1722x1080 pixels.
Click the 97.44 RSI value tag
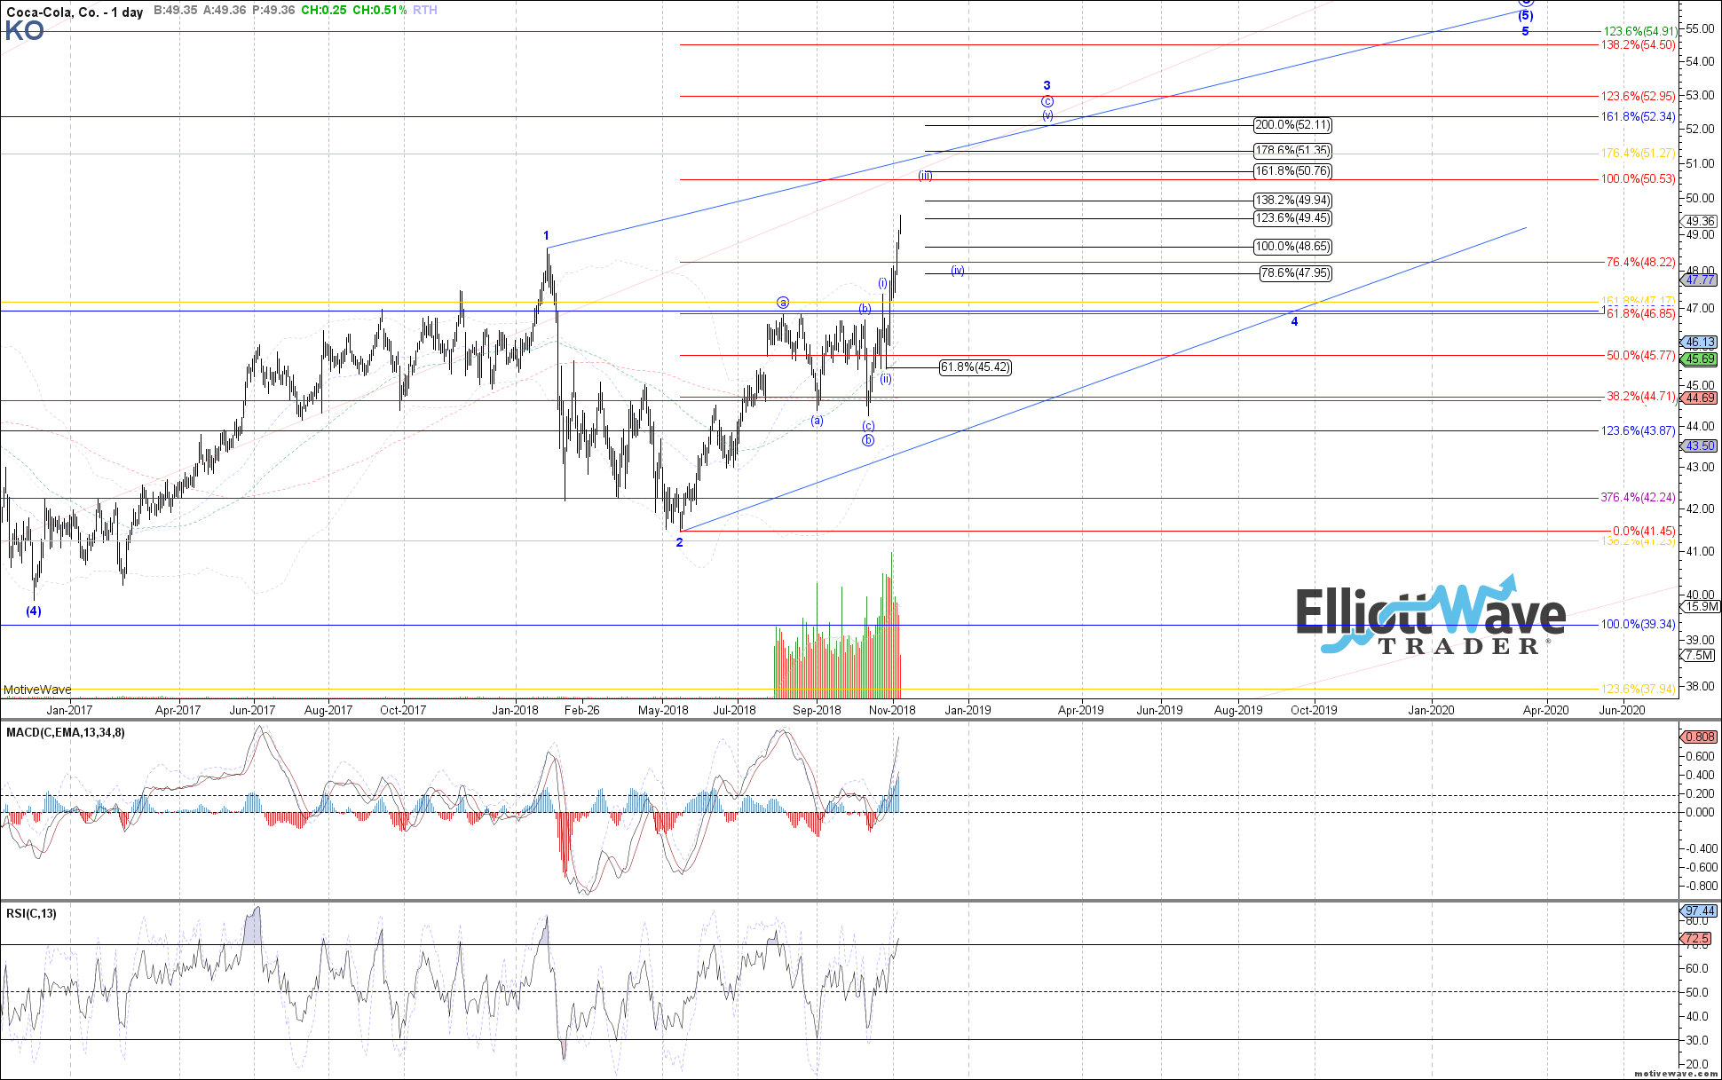[1700, 911]
